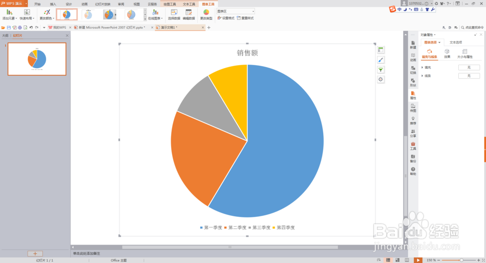This screenshot has height=263, width=486.
Task: Click 重置样式 reset style button
Action: tap(245, 18)
